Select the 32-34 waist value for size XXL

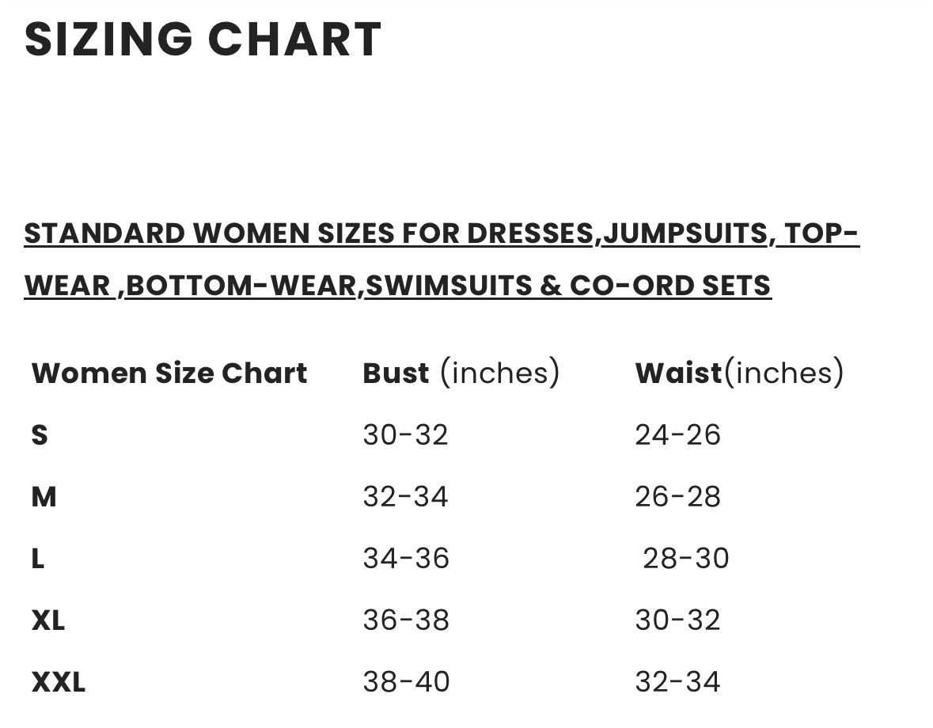[x=677, y=682]
